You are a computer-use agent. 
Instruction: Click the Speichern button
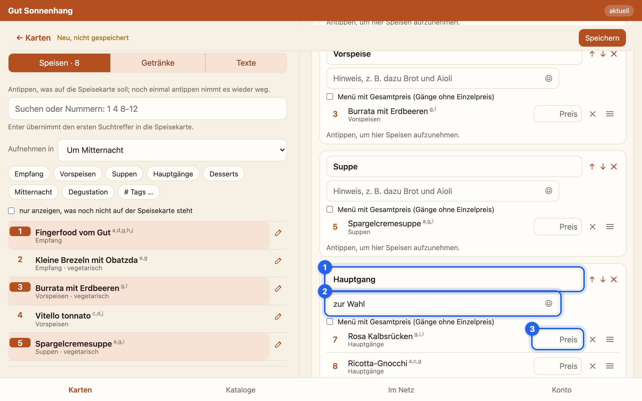[602, 38]
